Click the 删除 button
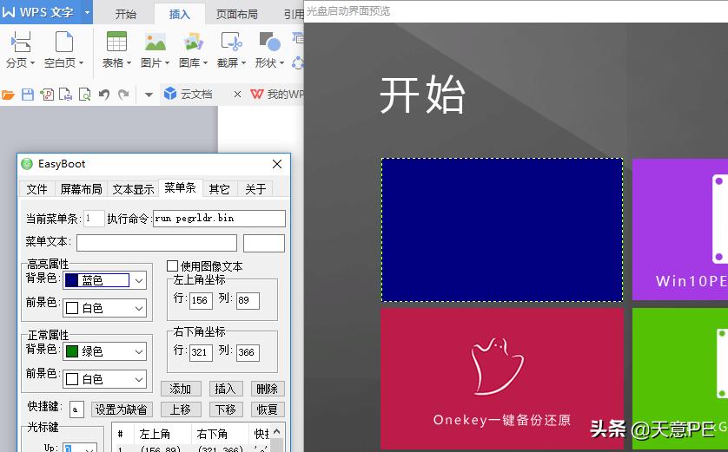728x452 pixels. point(268,389)
